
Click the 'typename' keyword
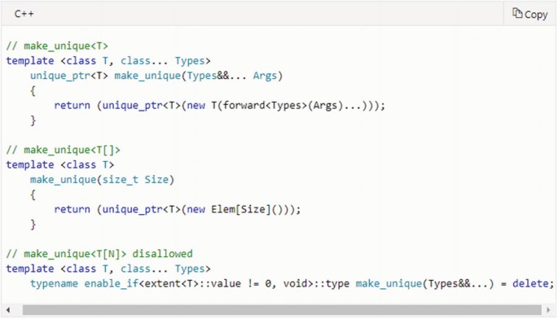coord(54,283)
